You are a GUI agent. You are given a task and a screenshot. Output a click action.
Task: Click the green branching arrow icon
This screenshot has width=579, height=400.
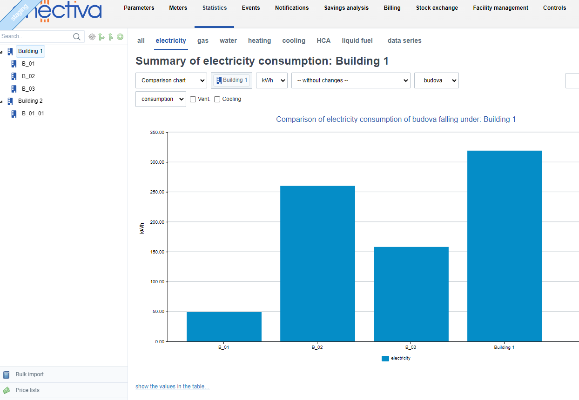pos(101,37)
